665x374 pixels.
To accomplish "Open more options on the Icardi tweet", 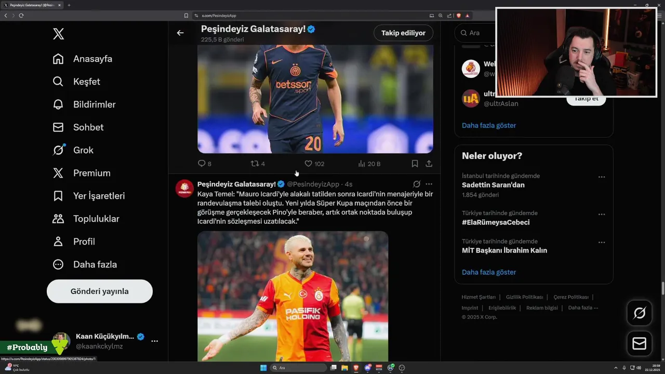I will click(429, 184).
